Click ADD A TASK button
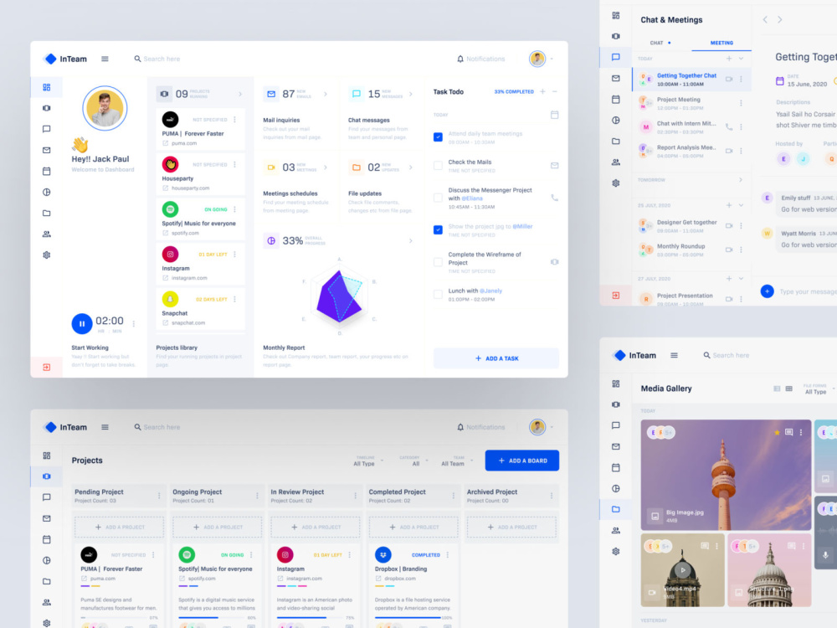The image size is (837, 628). pos(496,358)
